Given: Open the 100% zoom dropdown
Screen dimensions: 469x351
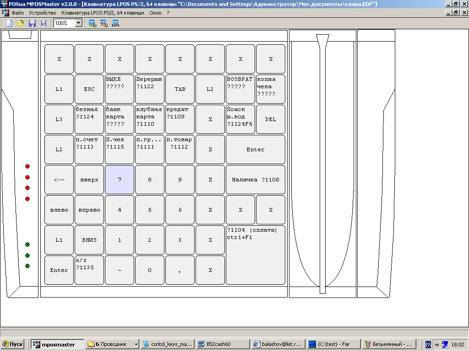Looking at the screenshot, I should pyautogui.click(x=78, y=23).
